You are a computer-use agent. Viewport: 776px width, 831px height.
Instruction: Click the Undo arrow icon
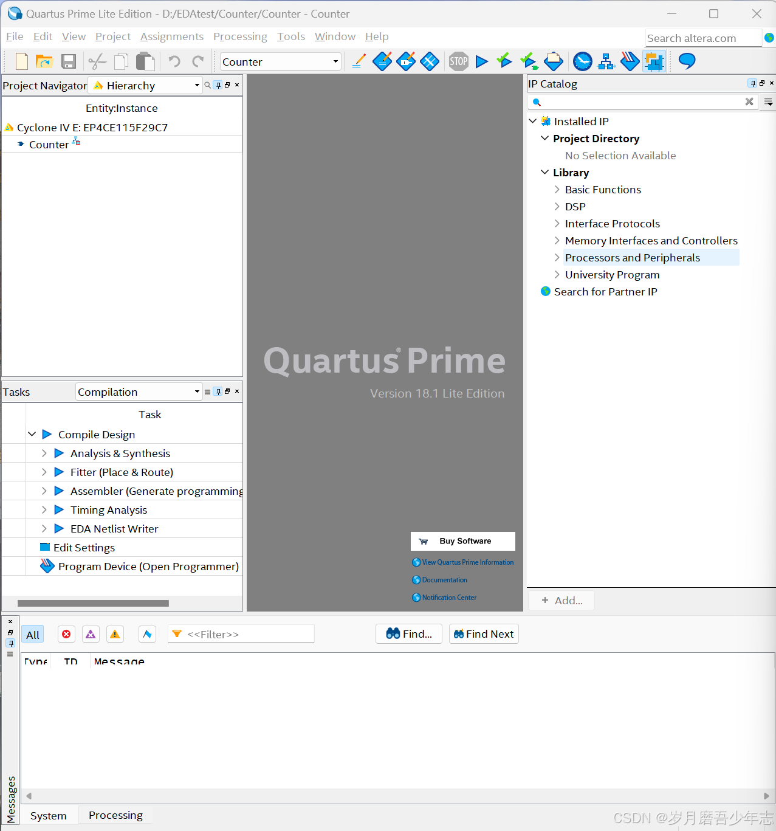coord(174,61)
